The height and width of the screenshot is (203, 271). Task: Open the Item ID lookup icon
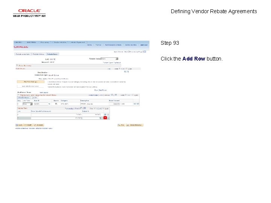pos(49,104)
